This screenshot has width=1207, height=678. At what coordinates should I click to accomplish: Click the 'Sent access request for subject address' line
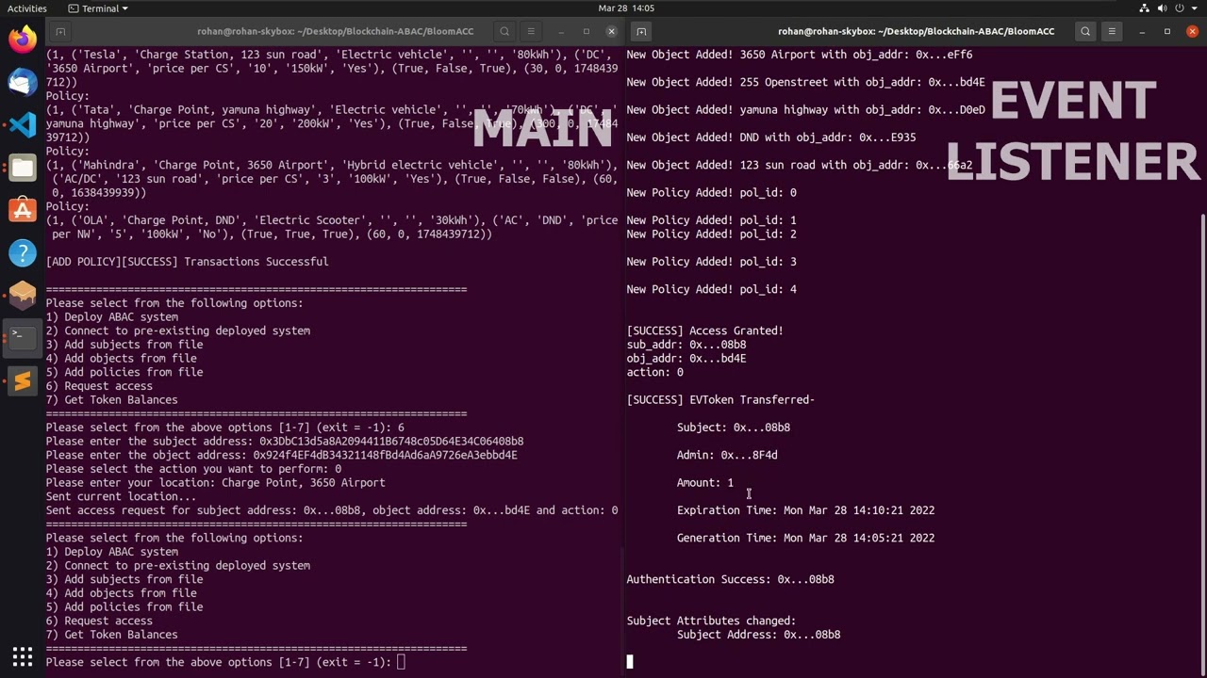[332, 510]
